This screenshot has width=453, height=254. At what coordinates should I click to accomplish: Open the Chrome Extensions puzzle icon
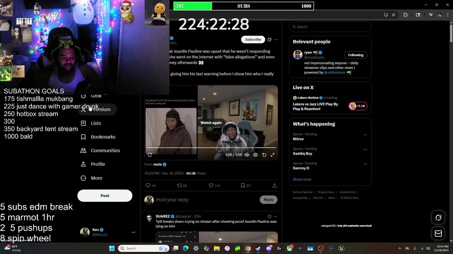[406, 15]
